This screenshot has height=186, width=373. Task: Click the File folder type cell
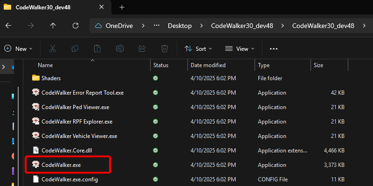click(270, 78)
